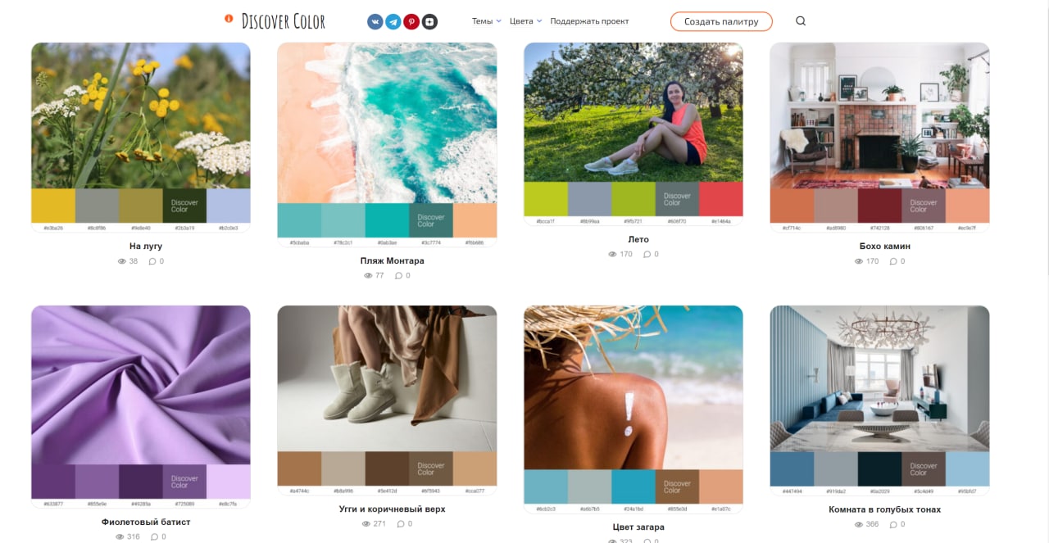Screen dimensions: 1049x543
Task: Click the orange Discover Color logo icon
Action: 229,19
